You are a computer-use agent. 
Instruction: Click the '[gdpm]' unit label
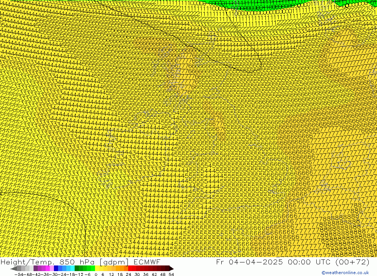tap(114, 262)
